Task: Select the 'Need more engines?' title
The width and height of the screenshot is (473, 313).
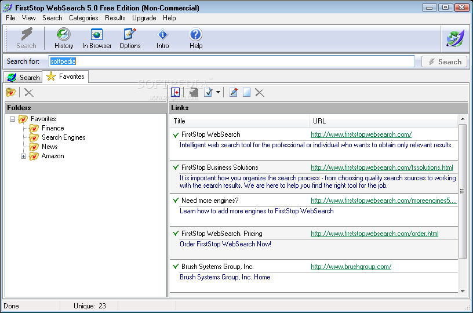Action: tap(210, 201)
